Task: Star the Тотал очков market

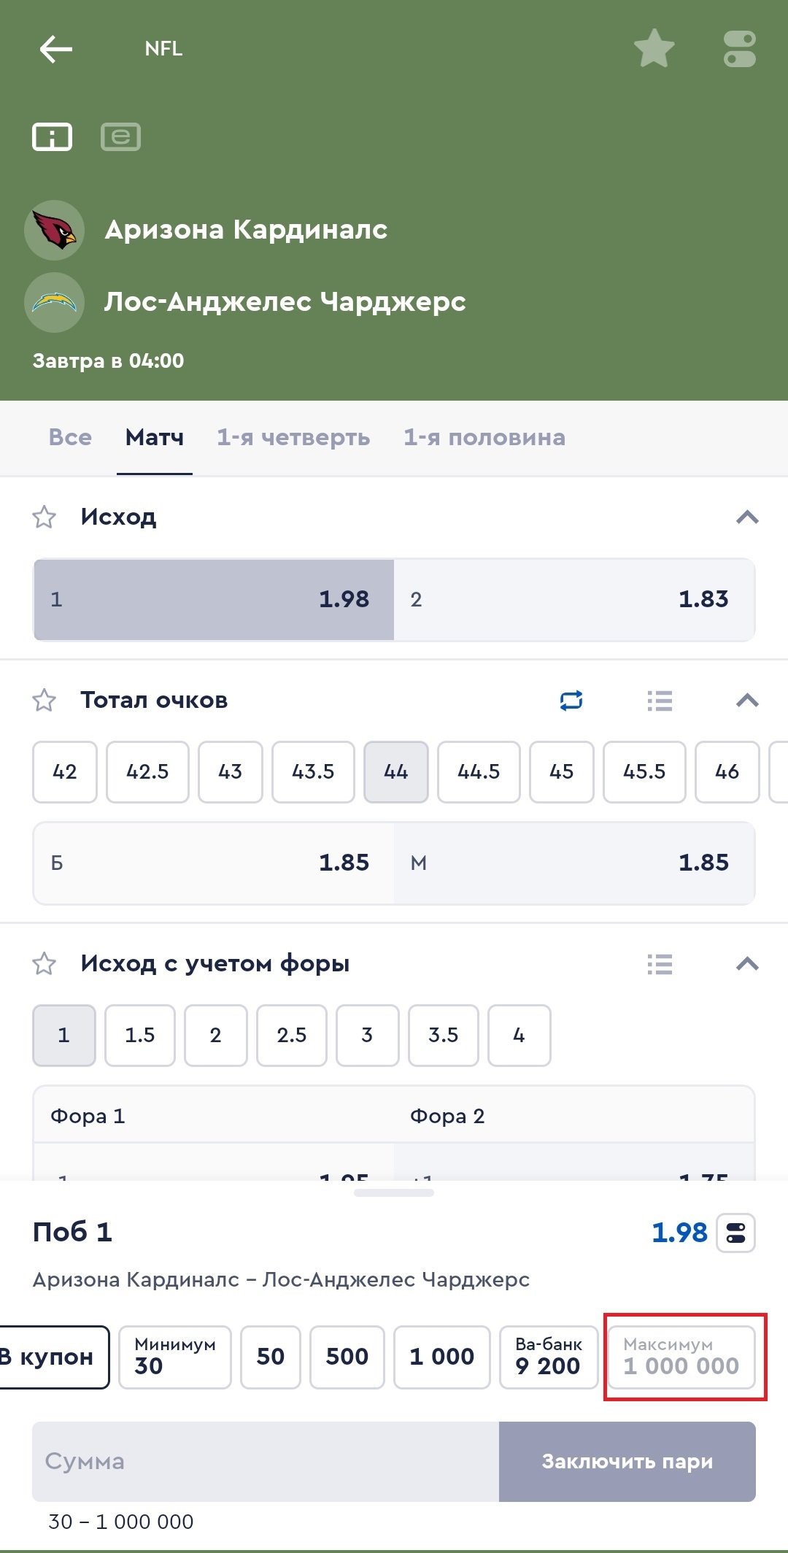Action: (45, 701)
